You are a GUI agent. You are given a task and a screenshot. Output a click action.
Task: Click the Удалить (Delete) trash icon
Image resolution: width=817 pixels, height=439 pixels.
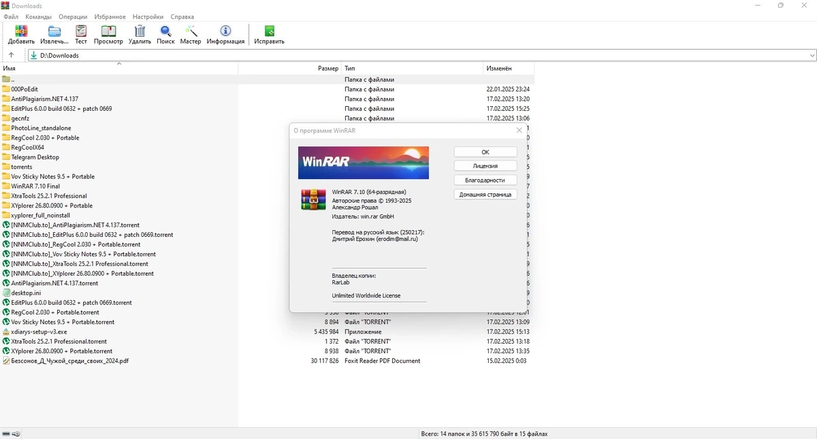[140, 35]
